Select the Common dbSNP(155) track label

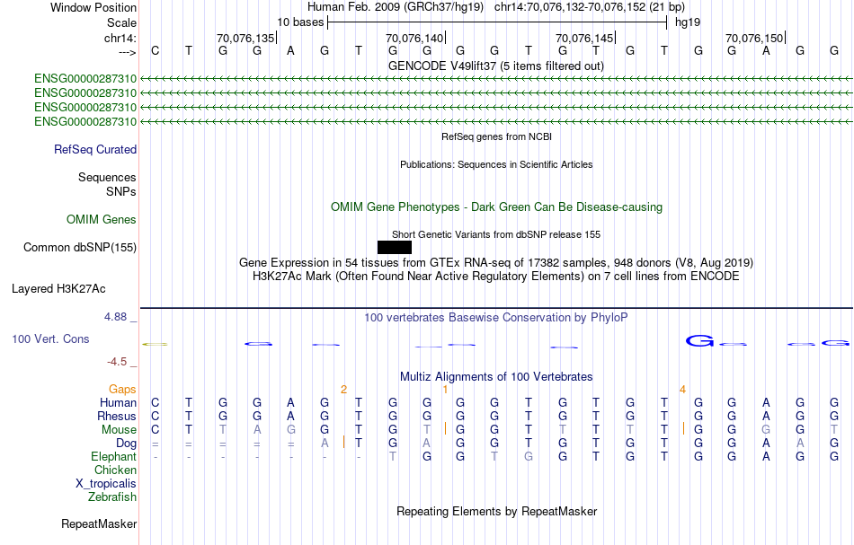(80, 248)
